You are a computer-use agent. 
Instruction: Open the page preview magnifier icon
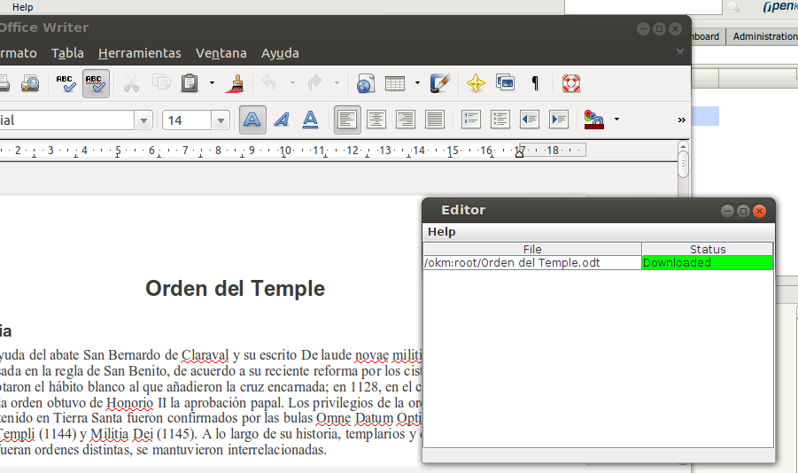[x=30, y=83]
